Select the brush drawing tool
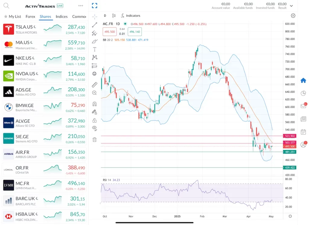Screen dimensions: 309x225 [94, 41]
